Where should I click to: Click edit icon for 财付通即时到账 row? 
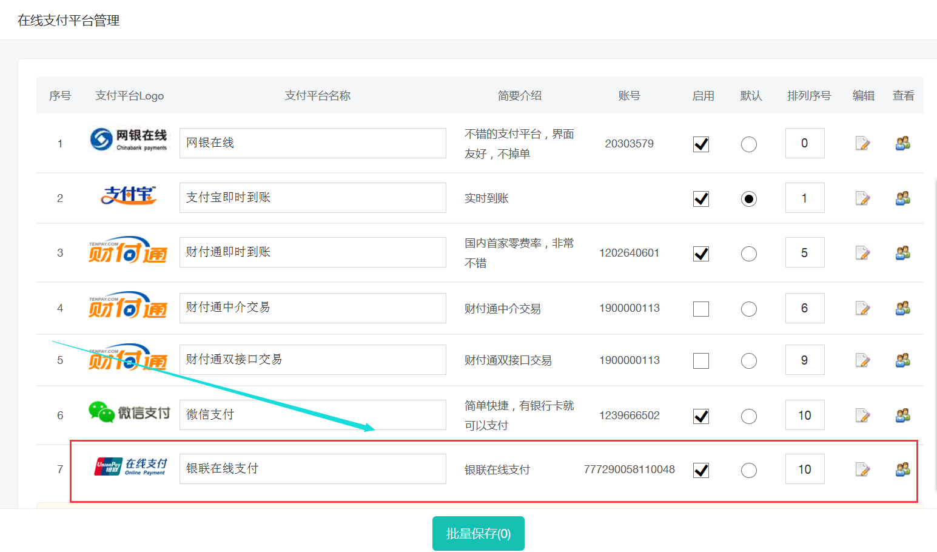pos(862,253)
